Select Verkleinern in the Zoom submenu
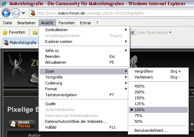Image resolution: width=194 pixels, height=137 pixels. (x=158, y=77)
